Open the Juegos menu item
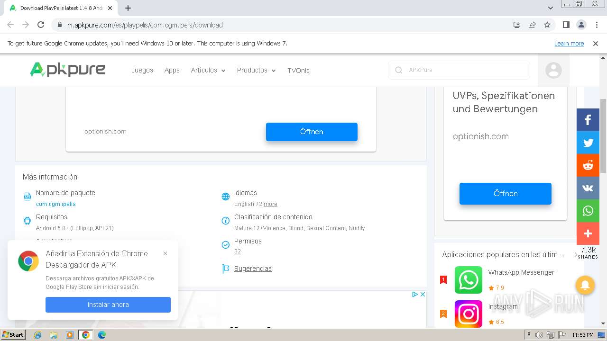Viewport: 607px width, 341px height. [x=142, y=70]
